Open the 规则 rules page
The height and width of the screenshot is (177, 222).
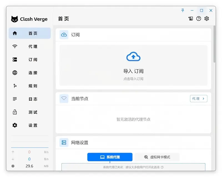[30, 86]
